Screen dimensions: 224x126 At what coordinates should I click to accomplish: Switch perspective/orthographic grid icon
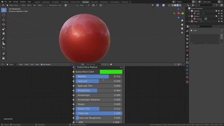182,33
